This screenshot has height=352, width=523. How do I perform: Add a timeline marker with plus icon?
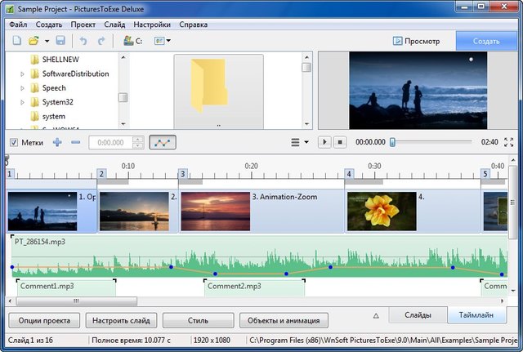point(57,142)
